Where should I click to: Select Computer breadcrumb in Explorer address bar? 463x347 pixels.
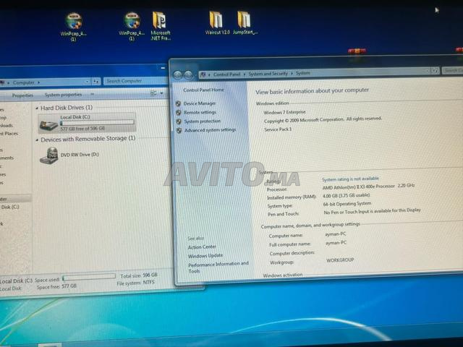point(24,82)
